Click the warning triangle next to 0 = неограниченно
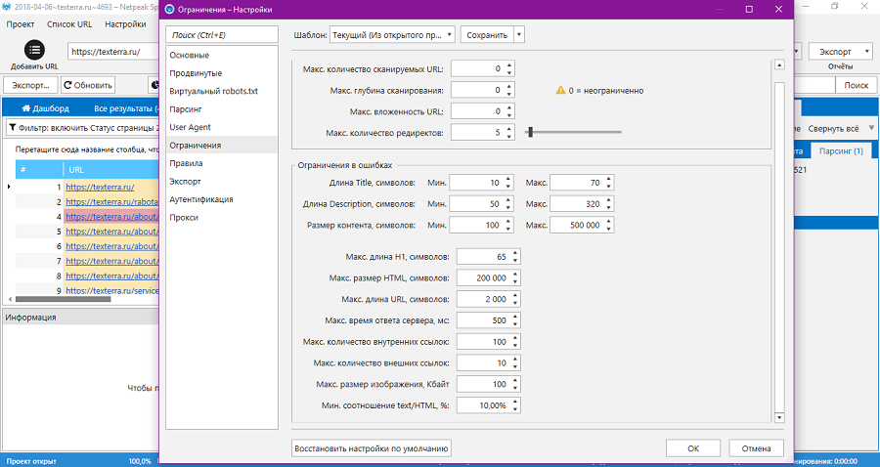880x467 pixels. click(560, 90)
